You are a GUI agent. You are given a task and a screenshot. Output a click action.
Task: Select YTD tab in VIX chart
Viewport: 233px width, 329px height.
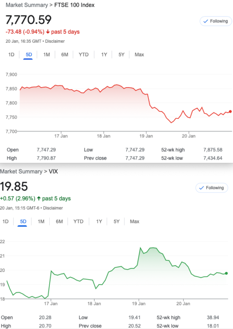coord(78,221)
